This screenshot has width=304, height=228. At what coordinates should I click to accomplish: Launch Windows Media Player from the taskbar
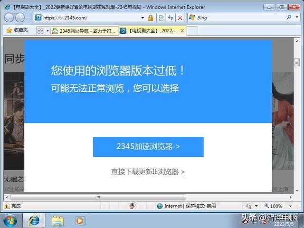(x=80, y=220)
